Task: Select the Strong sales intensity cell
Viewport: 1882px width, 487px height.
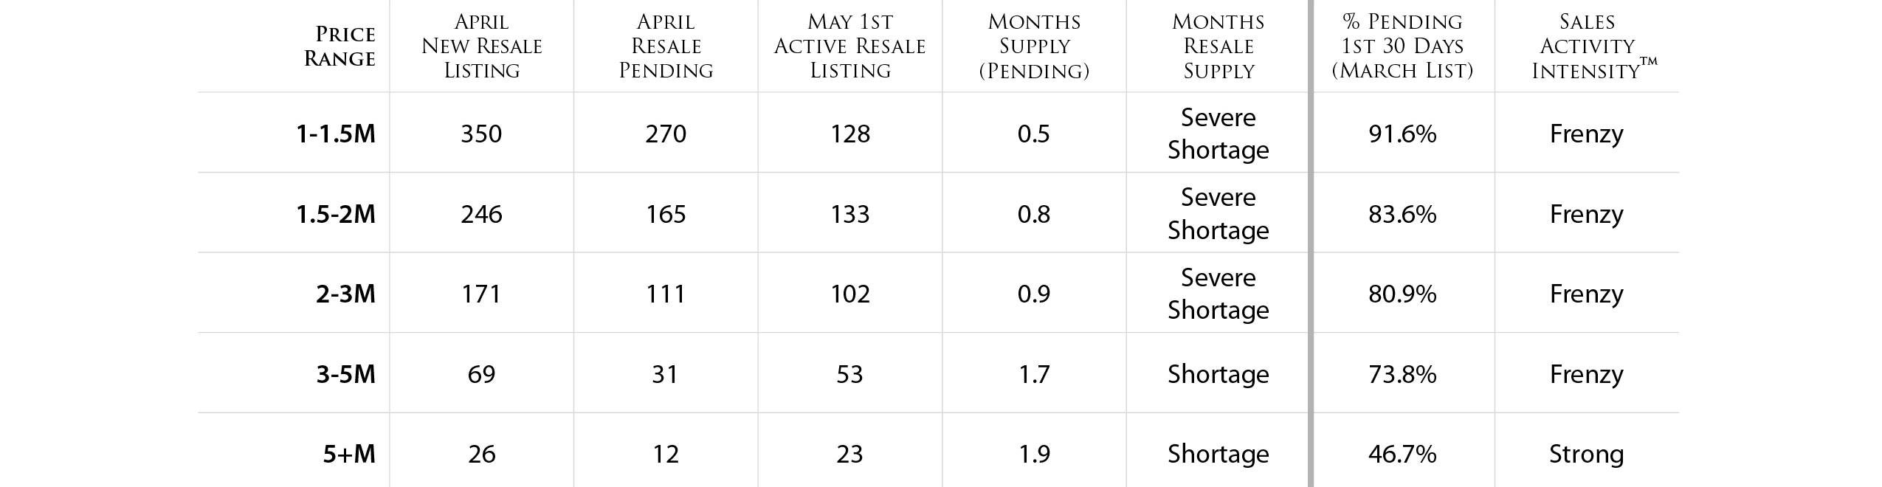Action: pyautogui.click(x=1587, y=454)
